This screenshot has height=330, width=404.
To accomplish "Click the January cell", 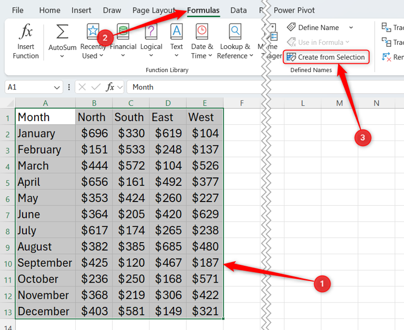I will coord(45,133).
